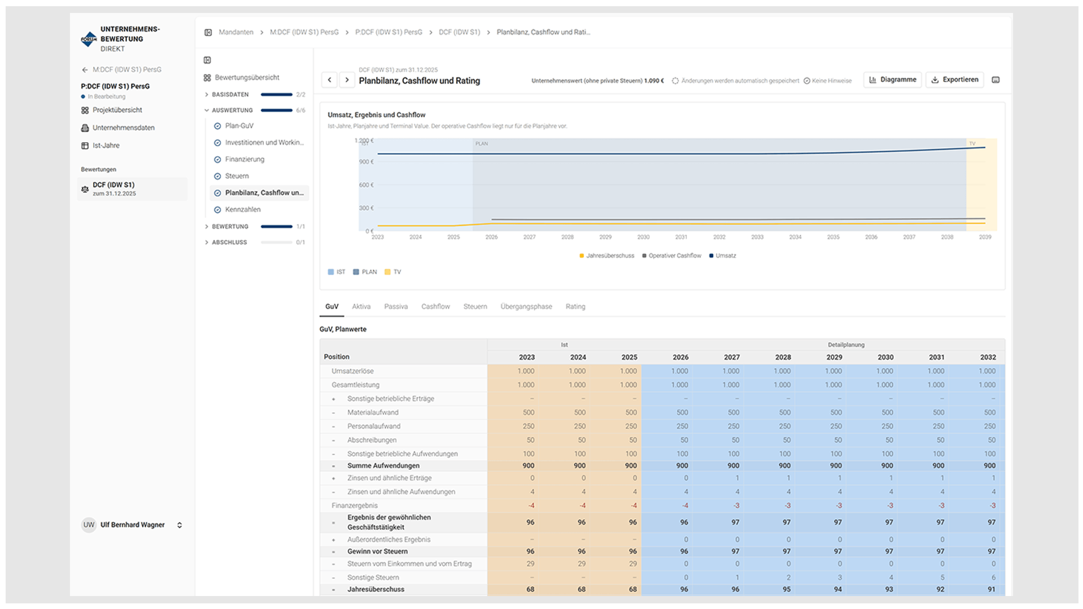Click Keine Hinweise indicator
Image resolution: width=1083 pixels, height=609 pixels.
tap(827, 81)
